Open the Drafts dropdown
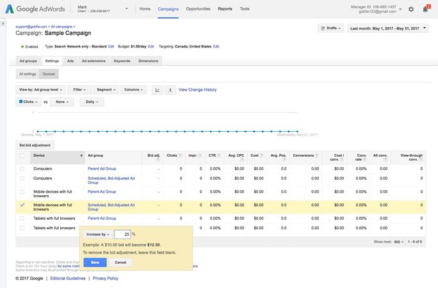The height and width of the screenshot is (288, 438). [330, 28]
